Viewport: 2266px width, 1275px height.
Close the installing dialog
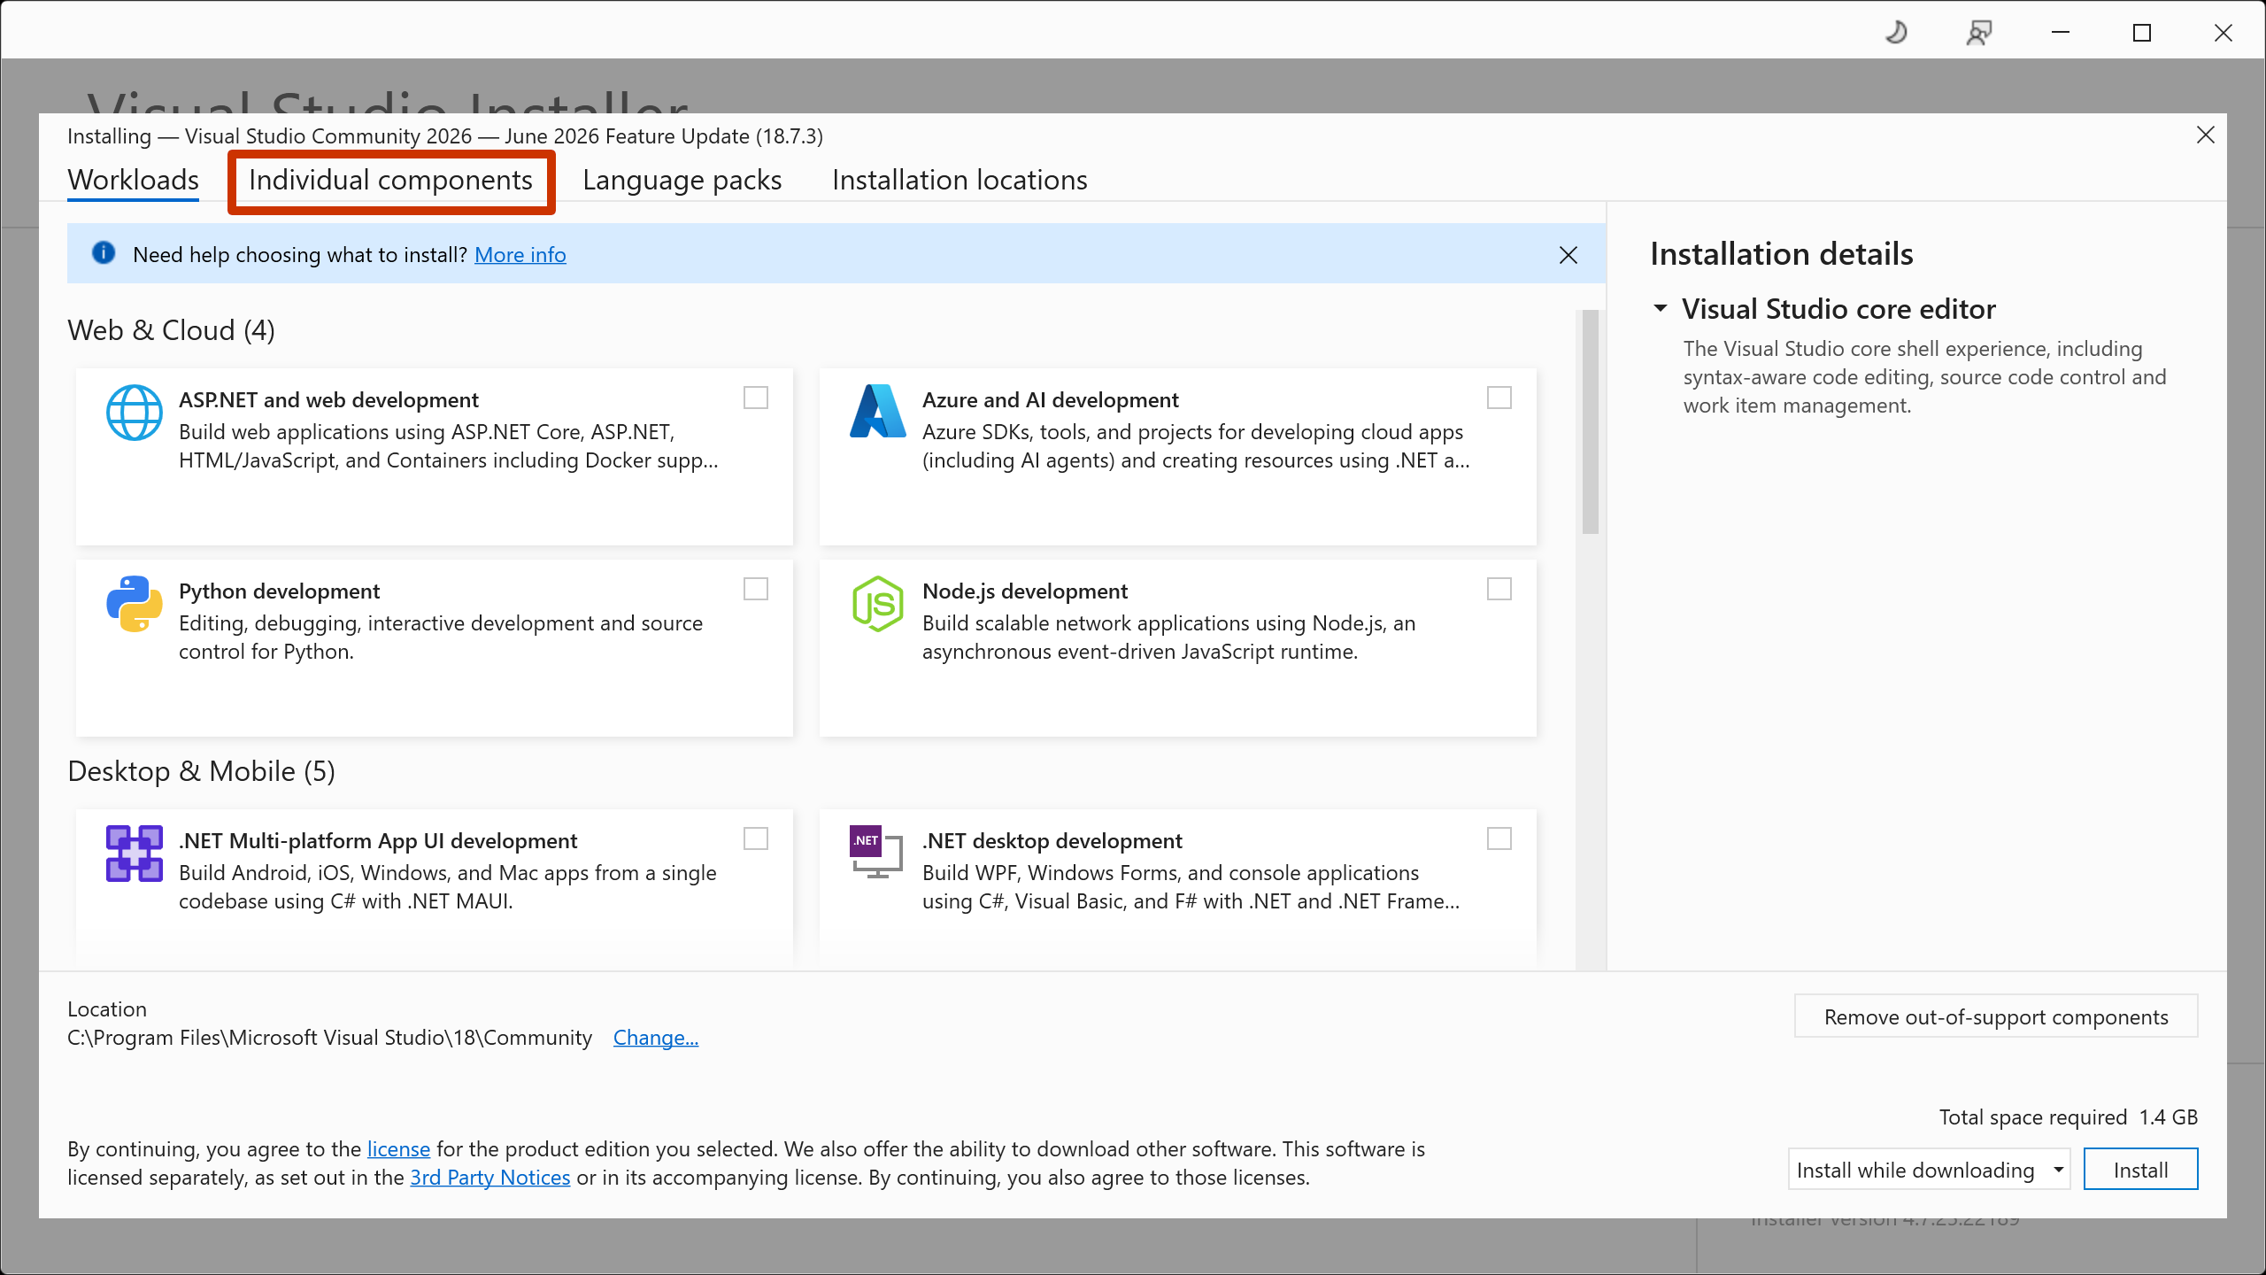tap(2206, 135)
